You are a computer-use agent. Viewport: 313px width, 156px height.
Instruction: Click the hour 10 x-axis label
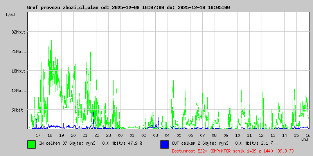(238, 135)
